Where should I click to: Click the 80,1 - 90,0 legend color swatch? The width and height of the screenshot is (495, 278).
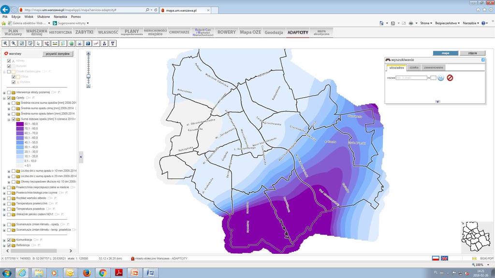tap(20, 124)
